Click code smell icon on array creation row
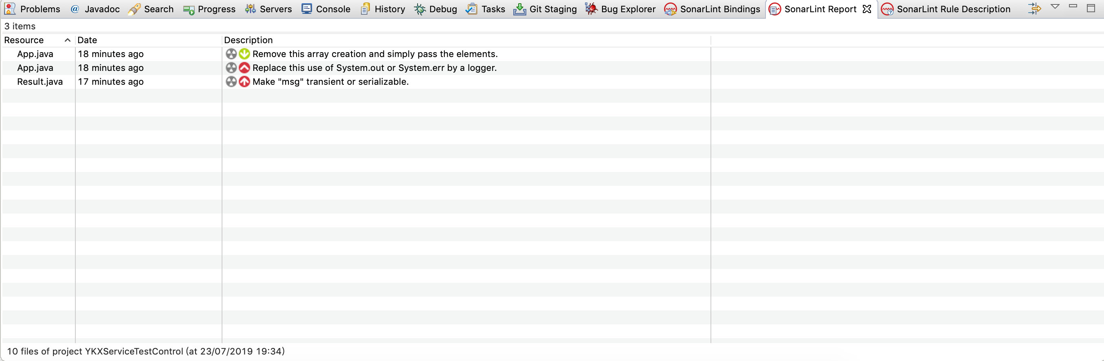The width and height of the screenshot is (1104, 361). pos(231,54)
